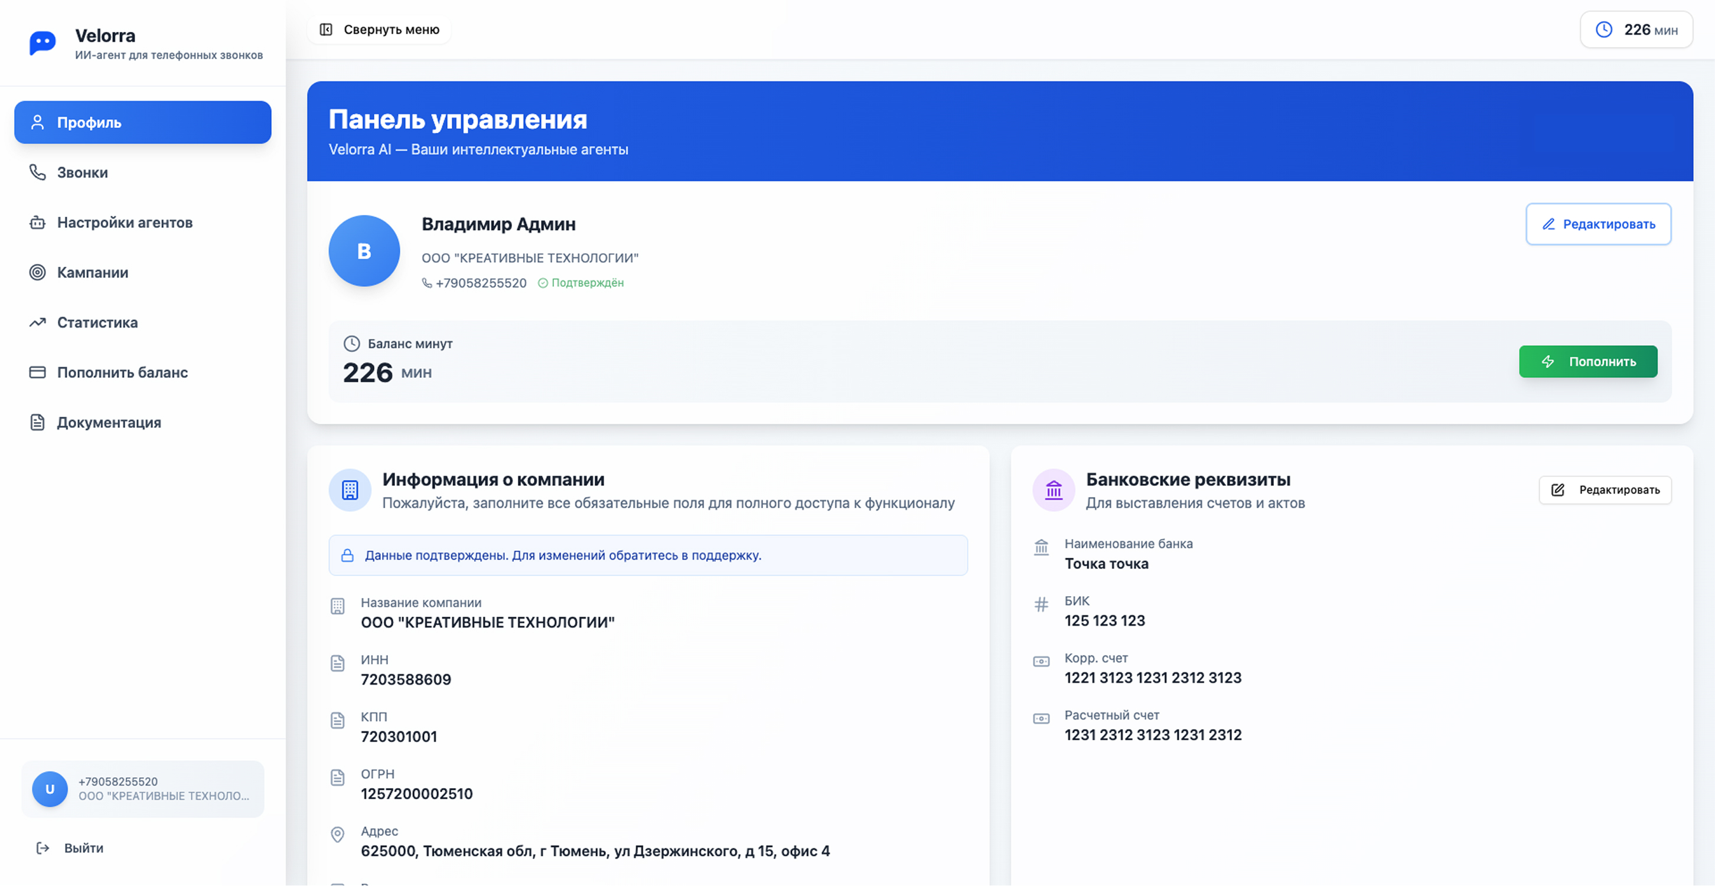Select the Профиль sidebar tab

click(x=142, y=123)
